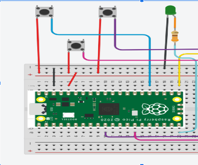Viewport: 198px width, 165px height.
Task: Select the top-left pushbutton component
Action: [x=44, y=12]
